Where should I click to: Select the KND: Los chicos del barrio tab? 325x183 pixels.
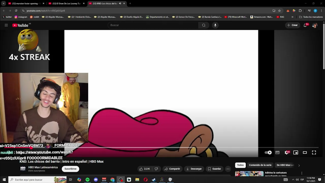[x=105, y=4]
